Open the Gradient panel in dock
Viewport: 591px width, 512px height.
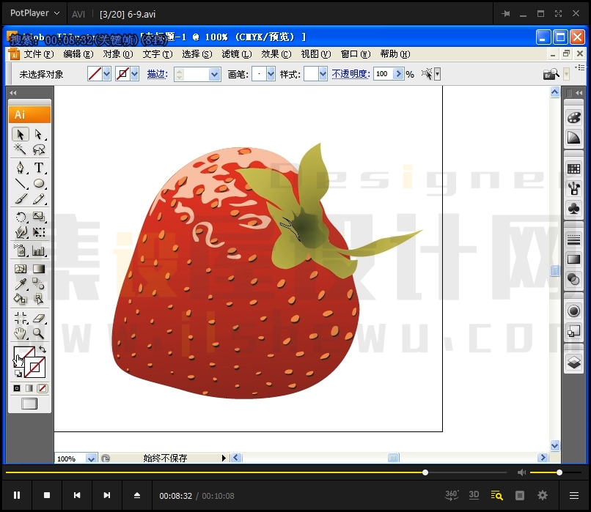573,259
